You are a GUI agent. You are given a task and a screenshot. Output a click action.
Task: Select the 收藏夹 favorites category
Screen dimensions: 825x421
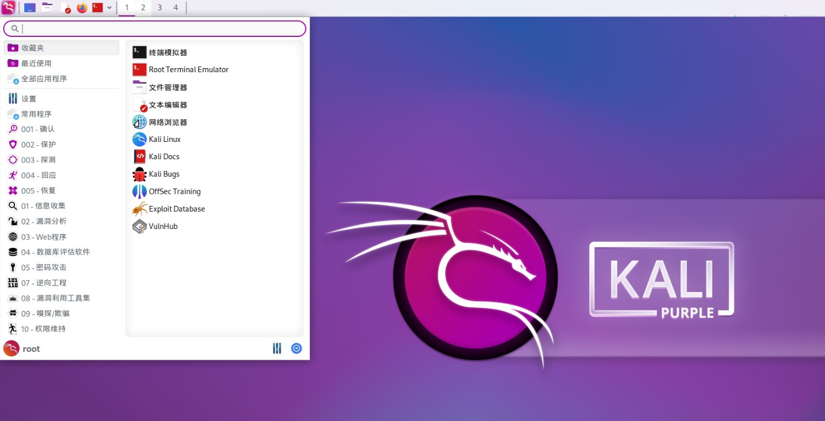coord(61,48)
